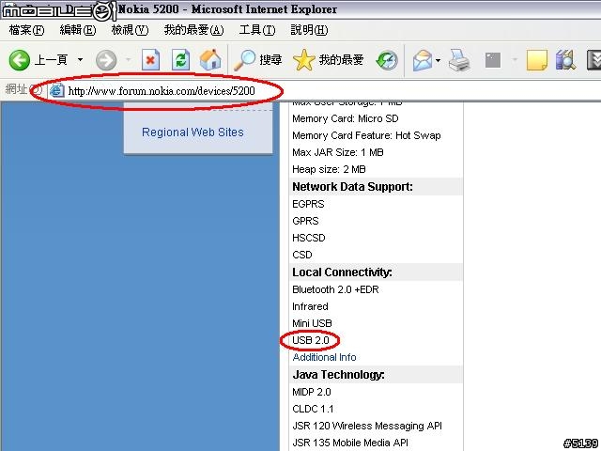Open 編輯(E) Edit menu
Viewport: 601px width, 451px height.
coord(78,30)
